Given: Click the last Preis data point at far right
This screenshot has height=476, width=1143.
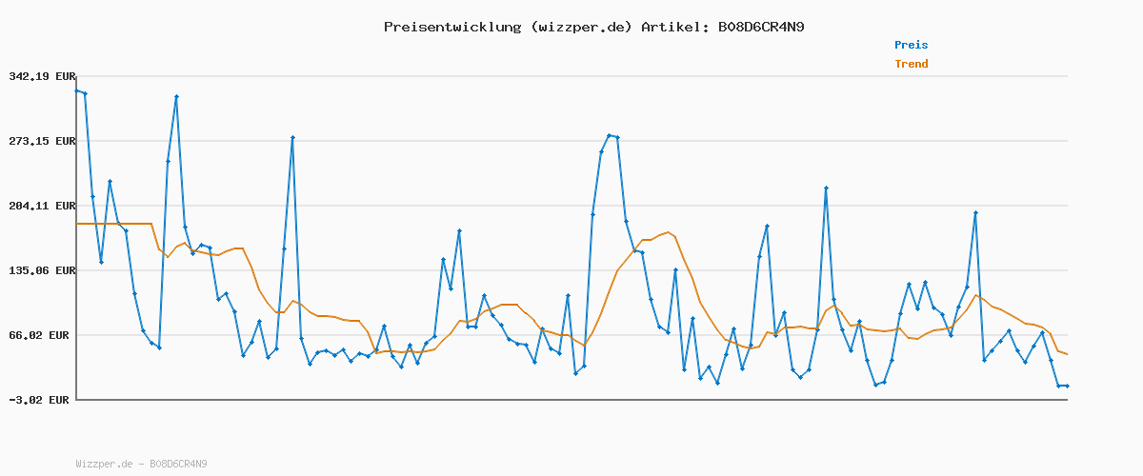Looking at the screenshot, I should coord(1067,386).
